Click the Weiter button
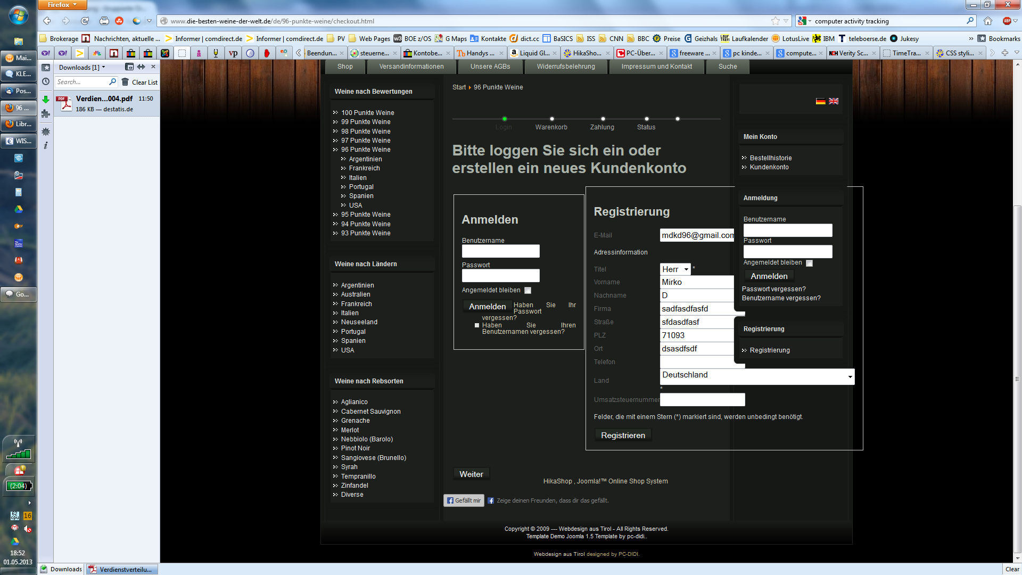 point(471,474)
